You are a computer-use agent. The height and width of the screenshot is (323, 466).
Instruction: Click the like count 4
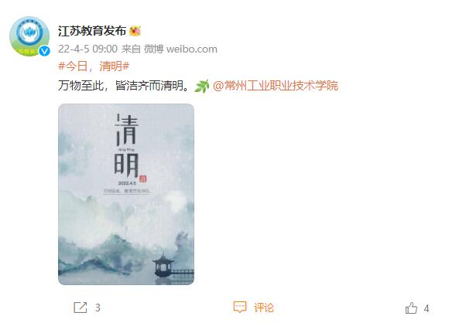pyautogui.click(x=427, y=308)
